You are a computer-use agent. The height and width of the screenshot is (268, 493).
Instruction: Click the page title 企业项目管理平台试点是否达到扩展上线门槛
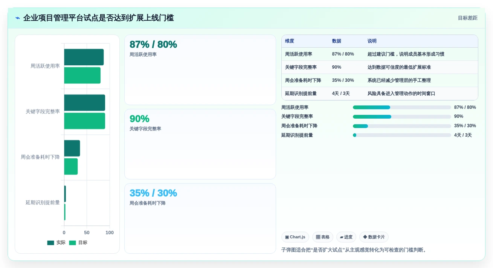coord(99,18)
